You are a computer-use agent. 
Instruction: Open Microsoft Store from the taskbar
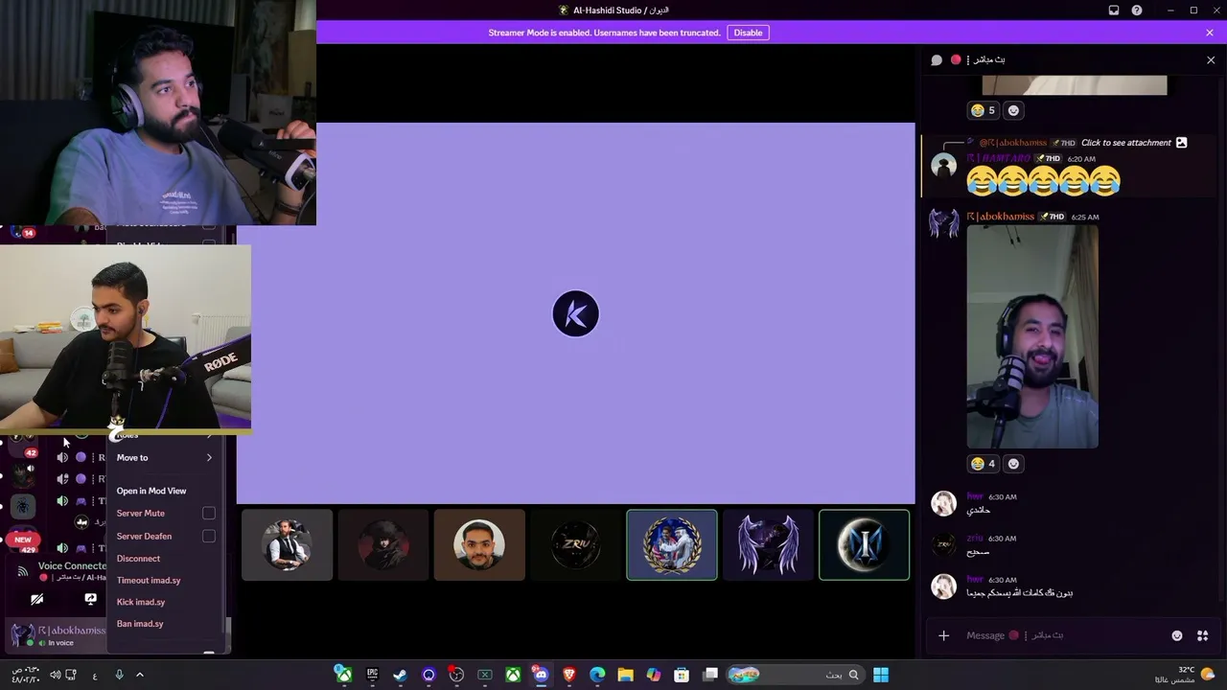point(682,675)
